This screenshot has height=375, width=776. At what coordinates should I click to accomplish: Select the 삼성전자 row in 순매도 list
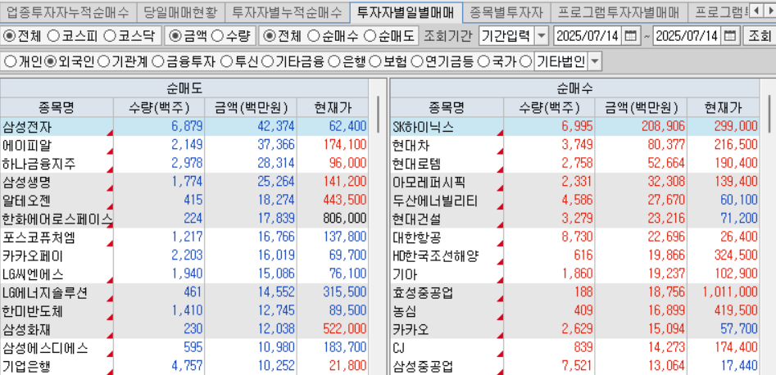click(x=184, y=127)
